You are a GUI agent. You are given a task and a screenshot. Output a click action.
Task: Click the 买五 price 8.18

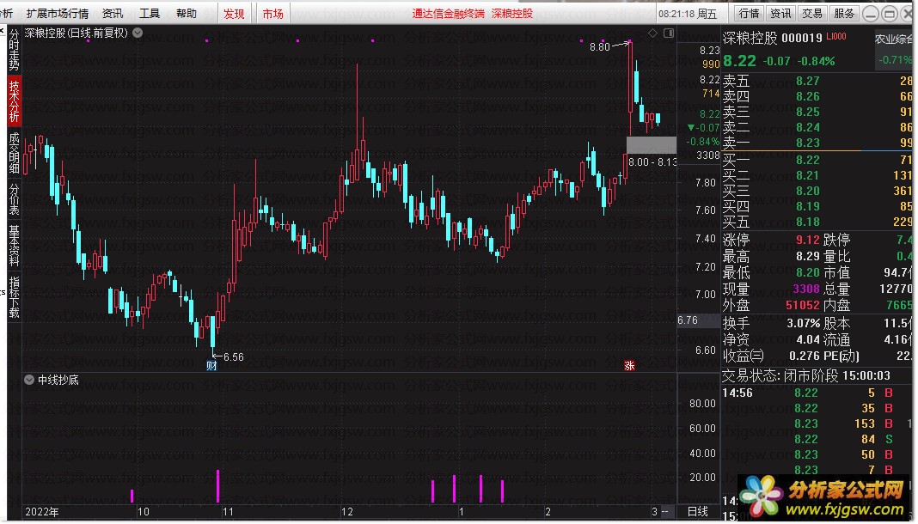tap(807, 222)
